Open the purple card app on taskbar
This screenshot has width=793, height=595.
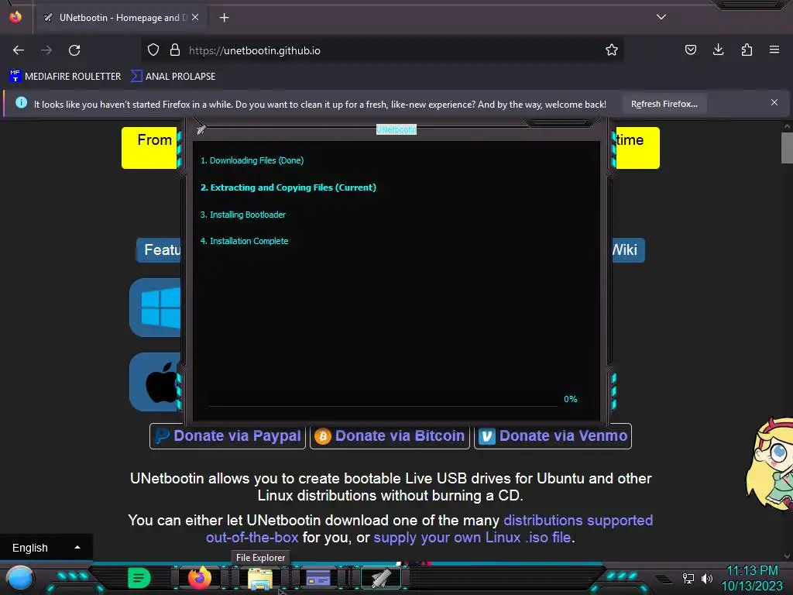pyautogui.click(x=318, y=578)
